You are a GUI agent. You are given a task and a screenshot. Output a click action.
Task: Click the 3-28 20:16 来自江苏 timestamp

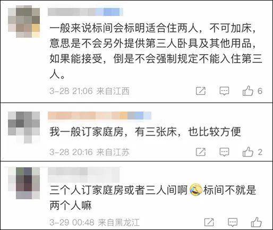coord(90,152)
